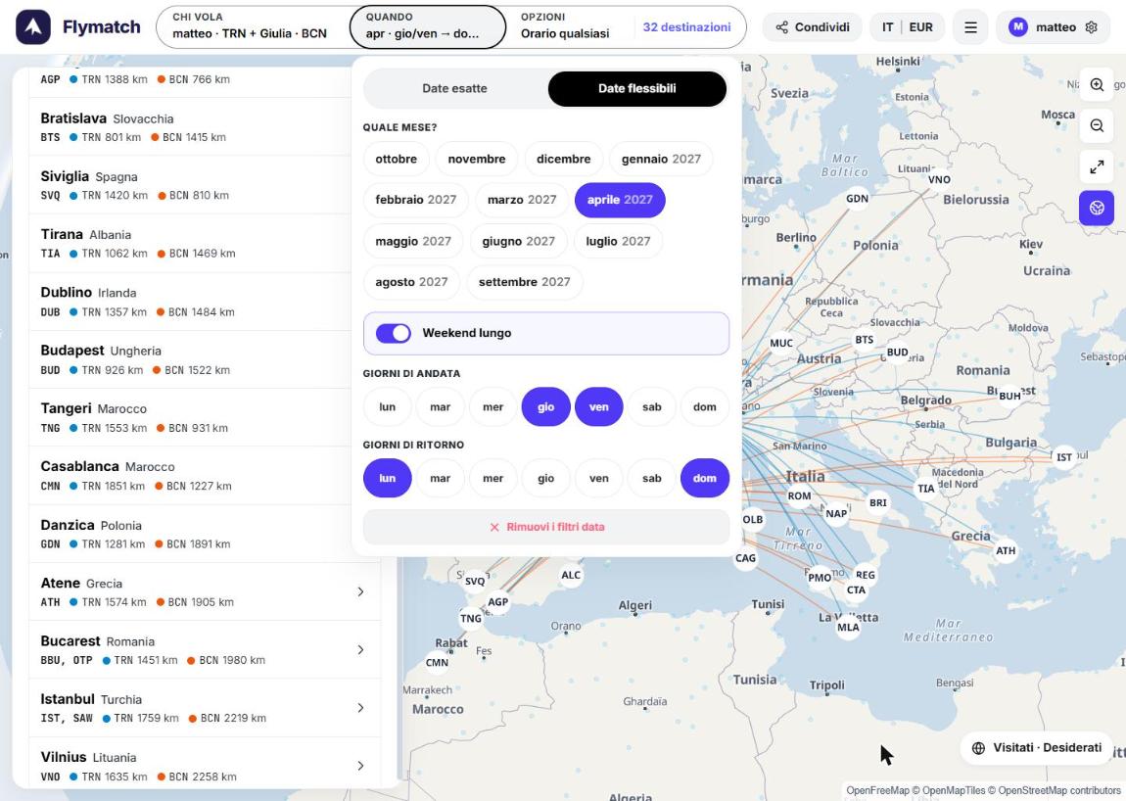The image size is (1126, 801).
Task: Select mer in Giorni di ritorno
Action: (493, 478)
